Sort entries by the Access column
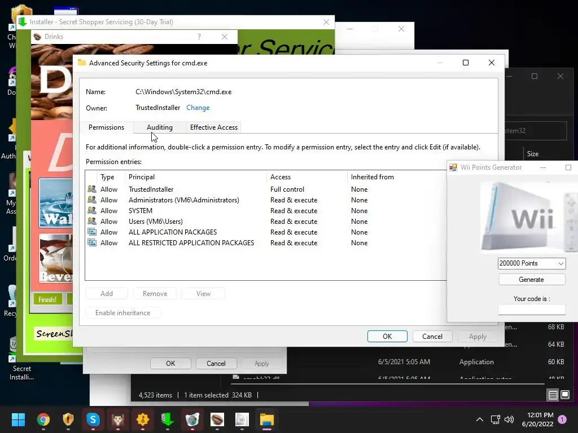The image size is (578, 433). coord(306,177)
